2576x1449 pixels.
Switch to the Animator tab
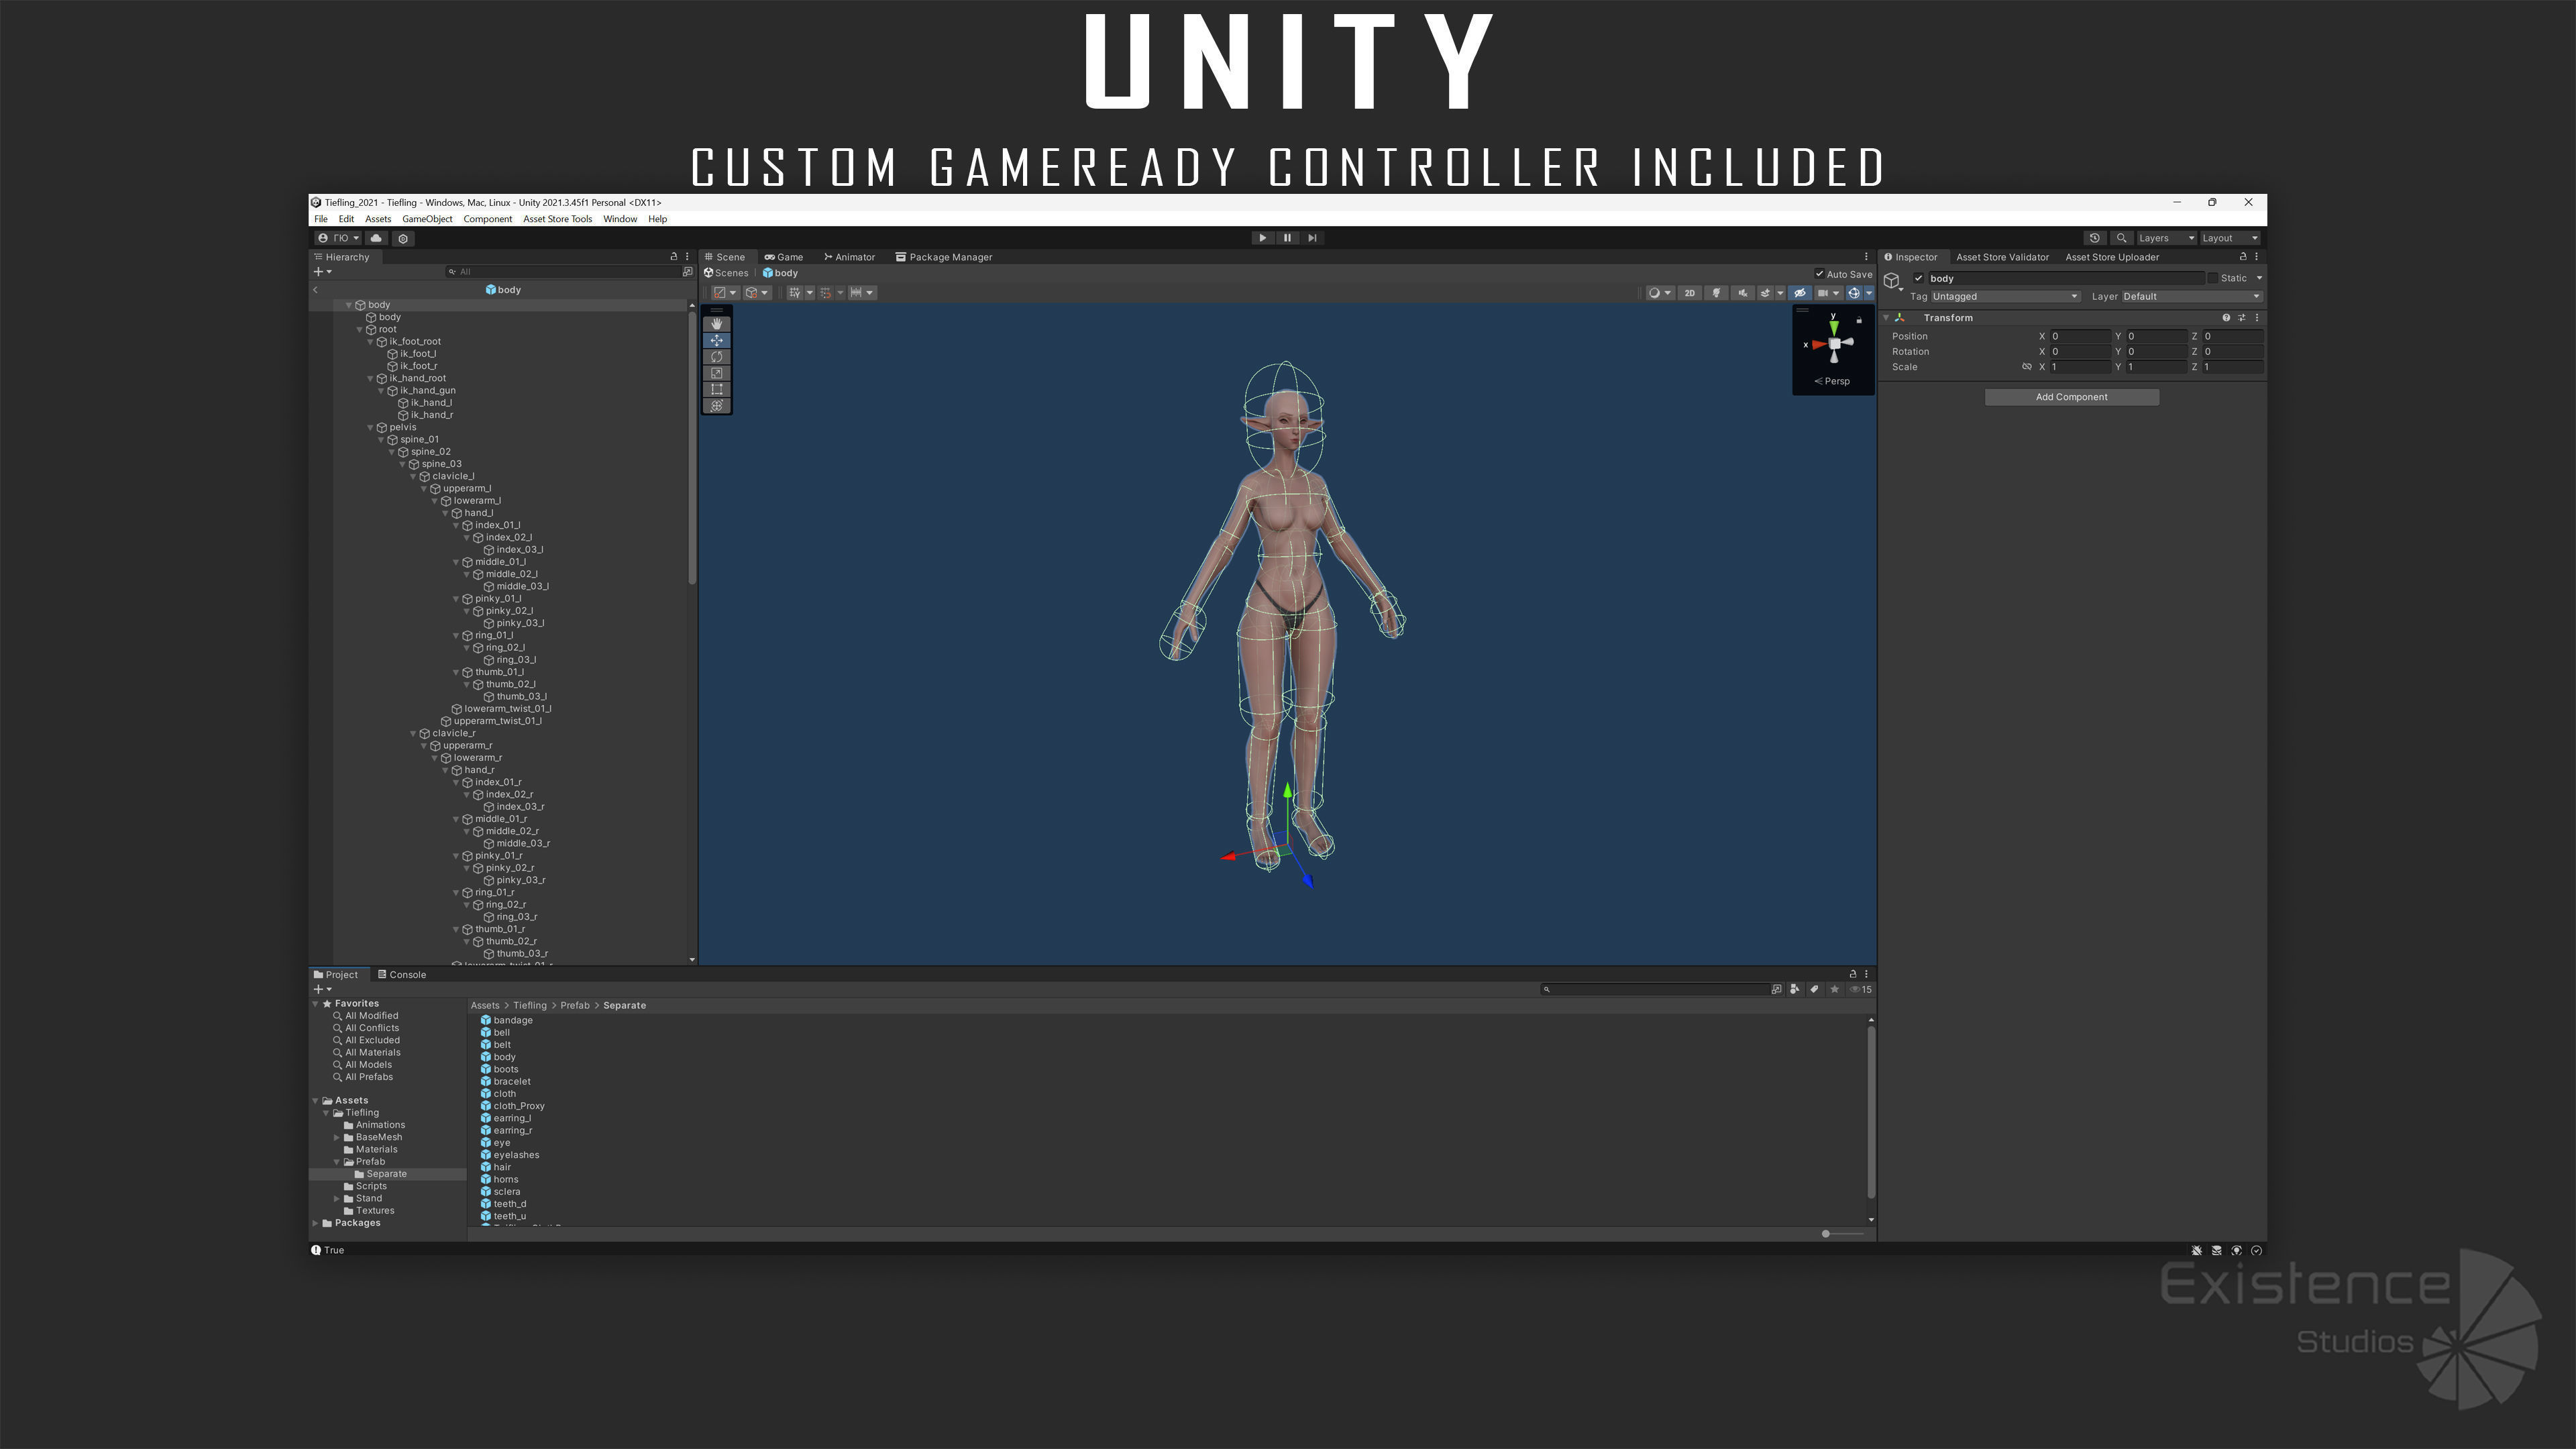click(849, 257)
